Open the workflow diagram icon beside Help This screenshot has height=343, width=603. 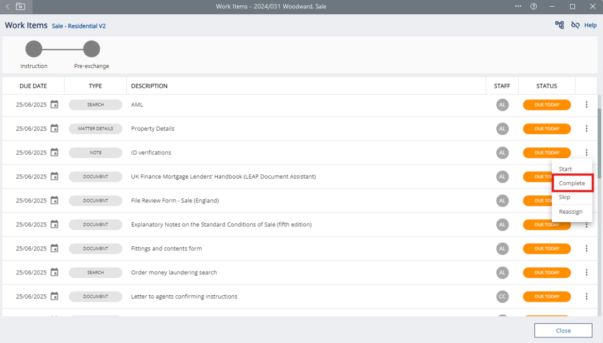click(x=559, y=25)
